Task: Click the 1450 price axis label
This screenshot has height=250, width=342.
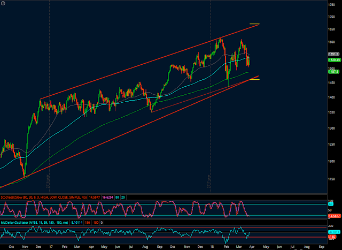Action: coord(331,83)
